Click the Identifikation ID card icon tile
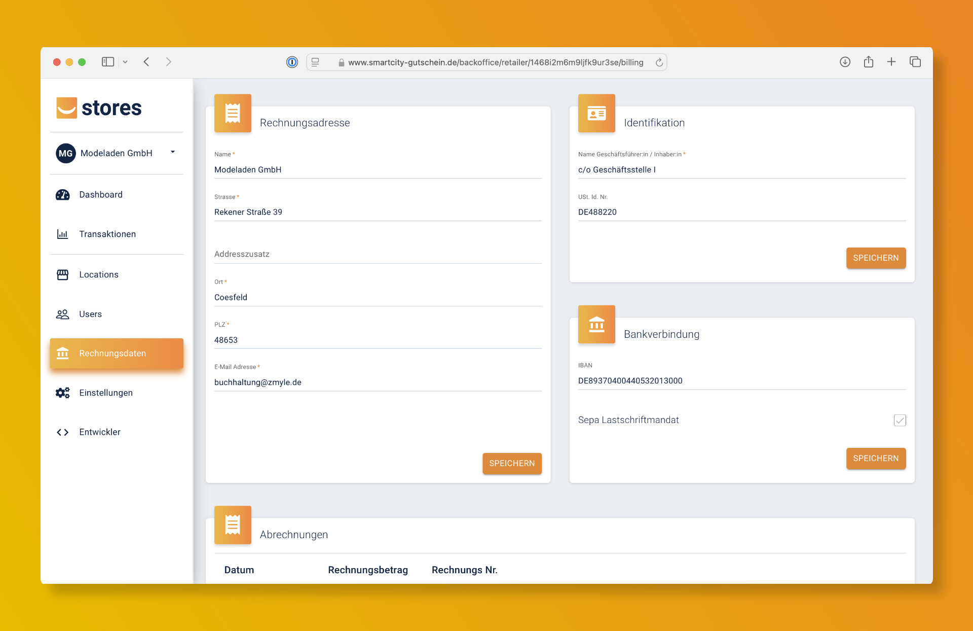 pos(596,114)
